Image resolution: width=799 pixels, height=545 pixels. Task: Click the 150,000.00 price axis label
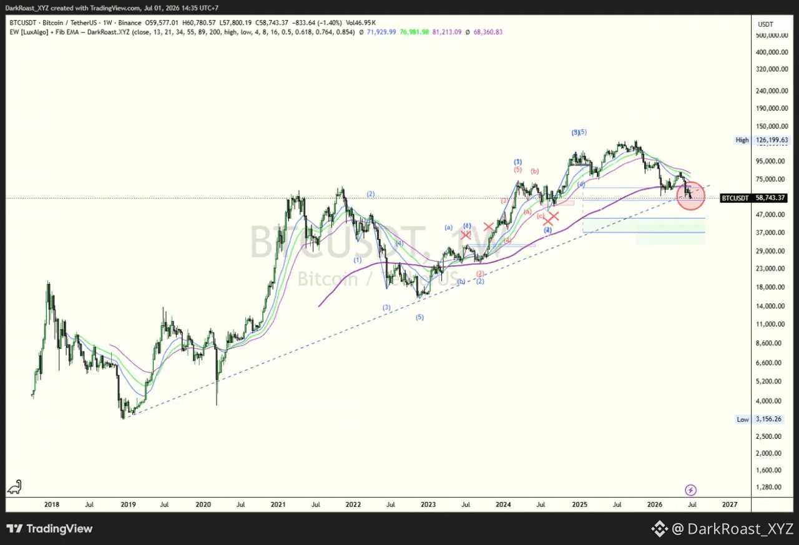[770, 125]
